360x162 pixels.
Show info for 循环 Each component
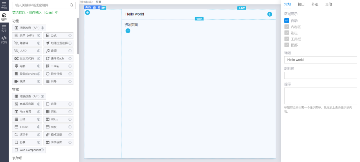70,59
